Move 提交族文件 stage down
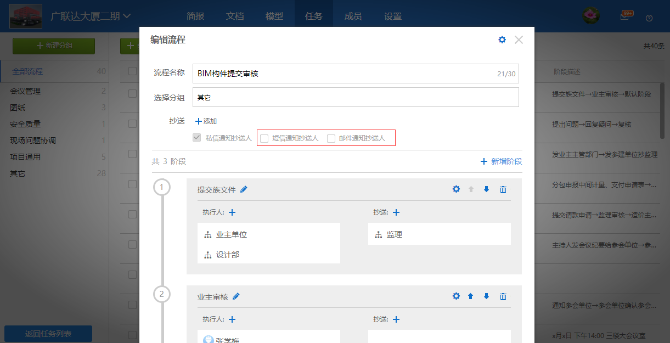This screenshot has width=670, height=343. click(486, 189)
